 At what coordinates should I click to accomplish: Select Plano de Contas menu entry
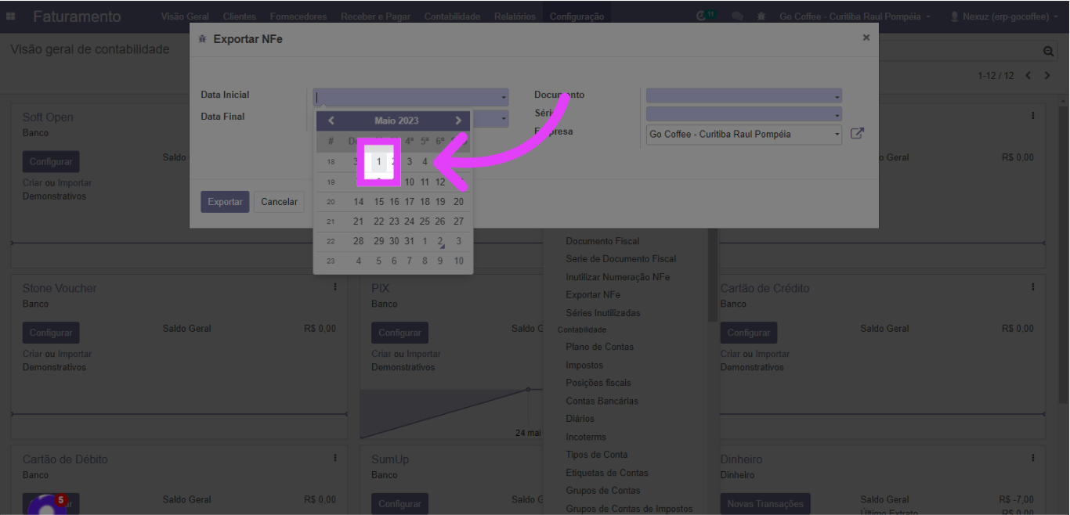click(599, 347)
